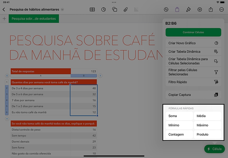Screen dimensions: 228x158
Task: Select row 2 header
Action: (x=7, y=88)
